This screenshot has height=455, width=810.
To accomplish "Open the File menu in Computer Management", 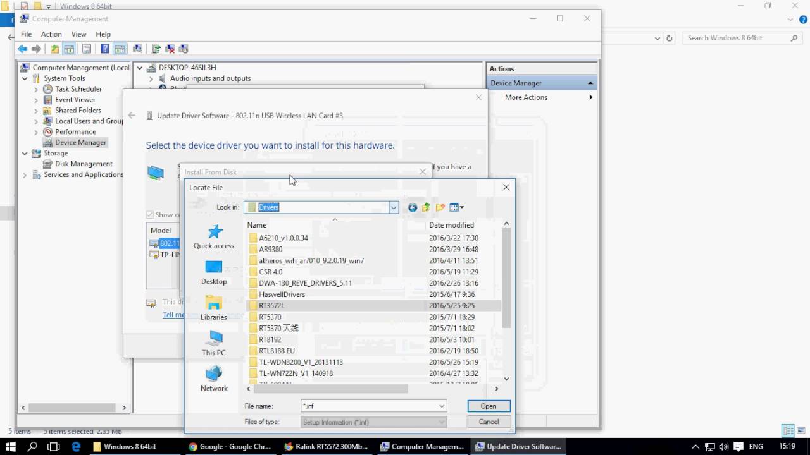I will [x=26, y=34].
